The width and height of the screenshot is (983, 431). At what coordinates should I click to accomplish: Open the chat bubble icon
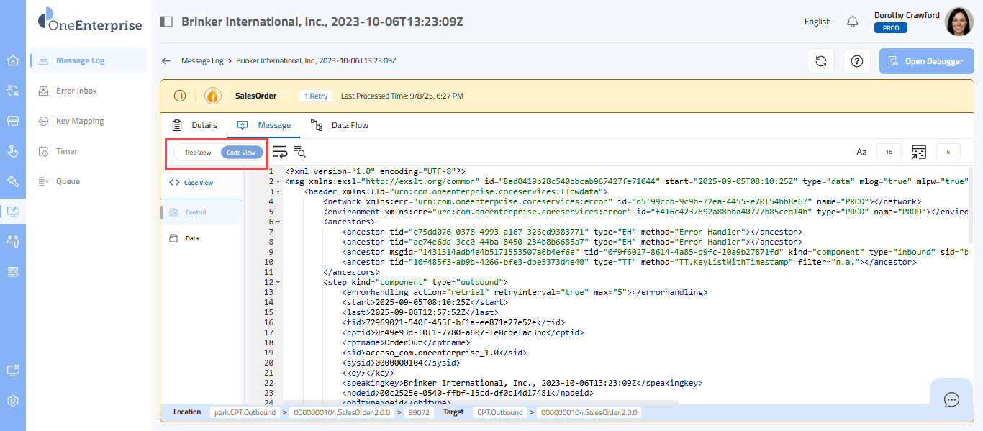pyautogui.click(x=951, y=400)
